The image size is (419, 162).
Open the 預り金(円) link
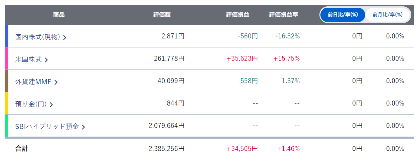(31, 104)
